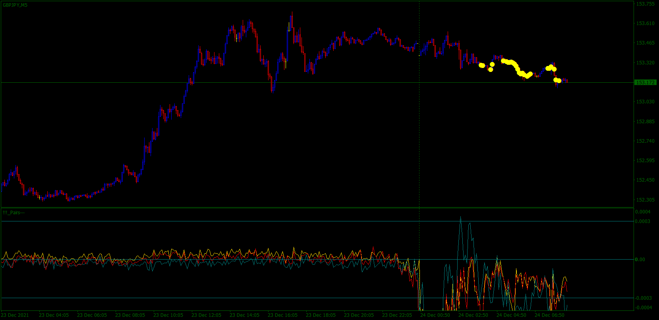
Task: Click the 24 Dec 06:50 time label
Action: point(549,315)
